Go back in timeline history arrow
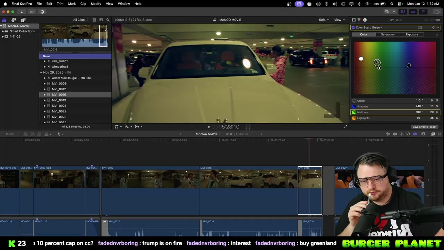The width and height of the screenshot is (444, 250). pos(180,134)
